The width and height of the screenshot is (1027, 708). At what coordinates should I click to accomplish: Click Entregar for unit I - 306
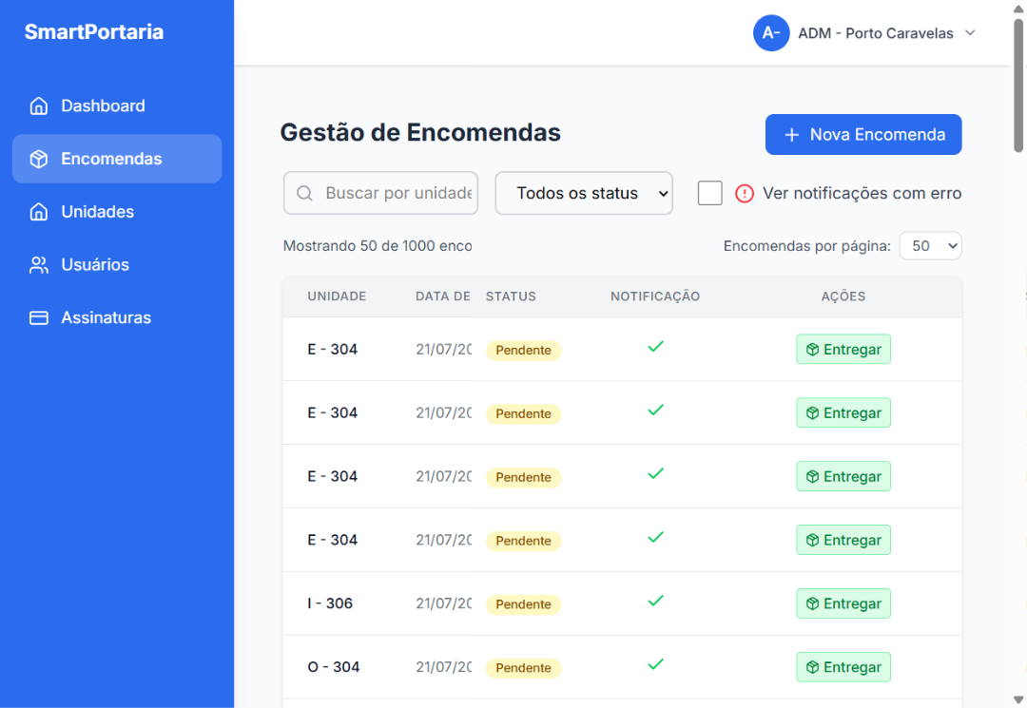(843, 603)
